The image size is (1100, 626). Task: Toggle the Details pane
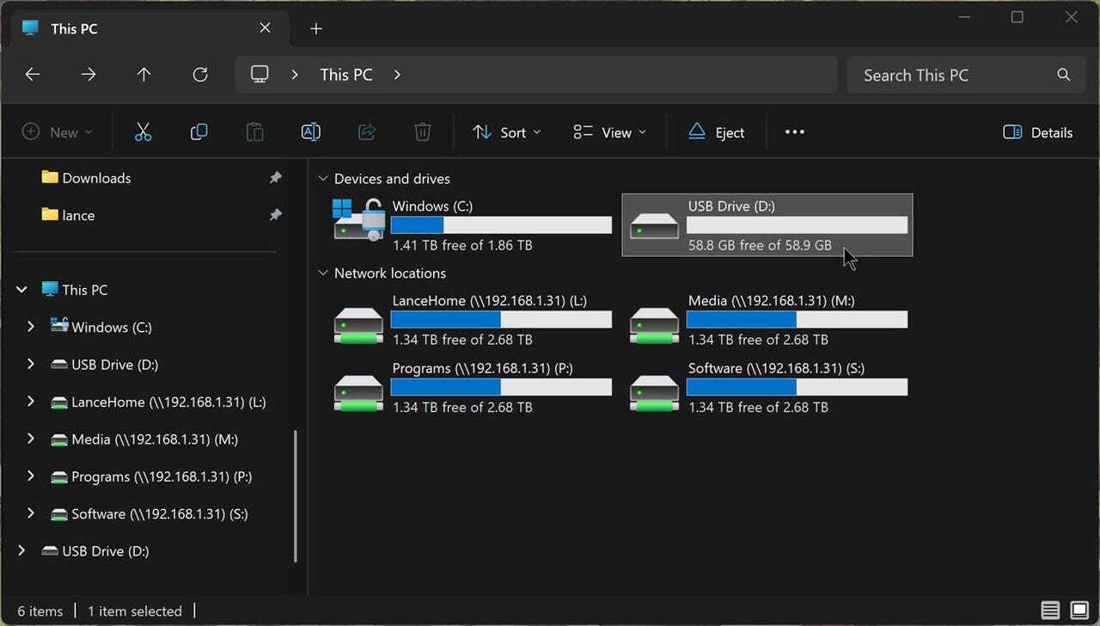pos(1038,132)
